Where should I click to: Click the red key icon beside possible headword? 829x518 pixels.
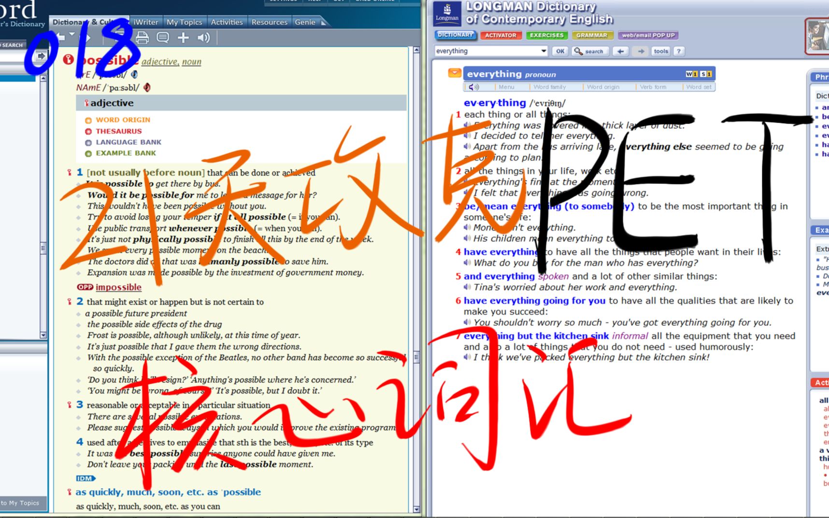pyautogui.click(x=69, y=59)
